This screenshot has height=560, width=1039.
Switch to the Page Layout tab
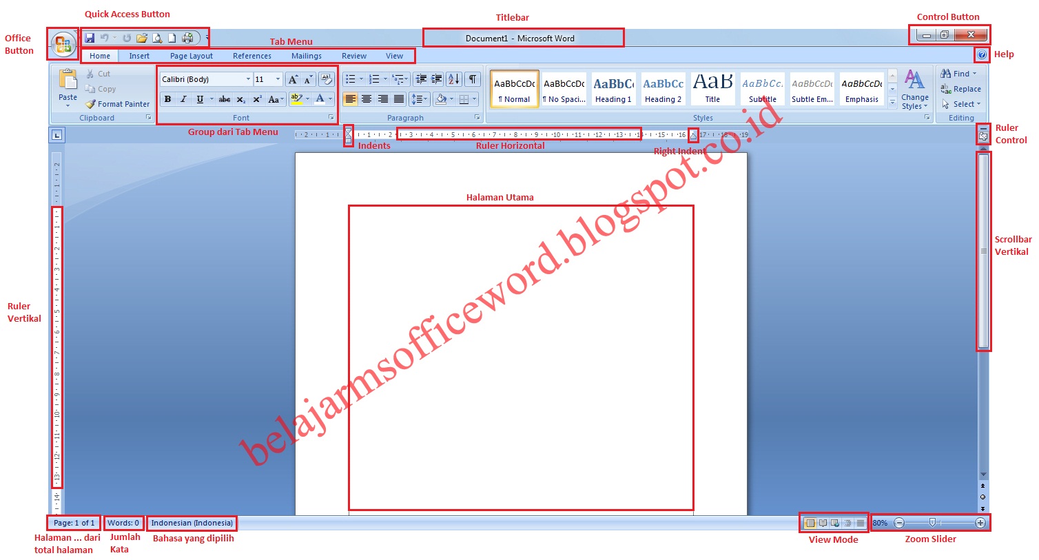tap(192, 56)
